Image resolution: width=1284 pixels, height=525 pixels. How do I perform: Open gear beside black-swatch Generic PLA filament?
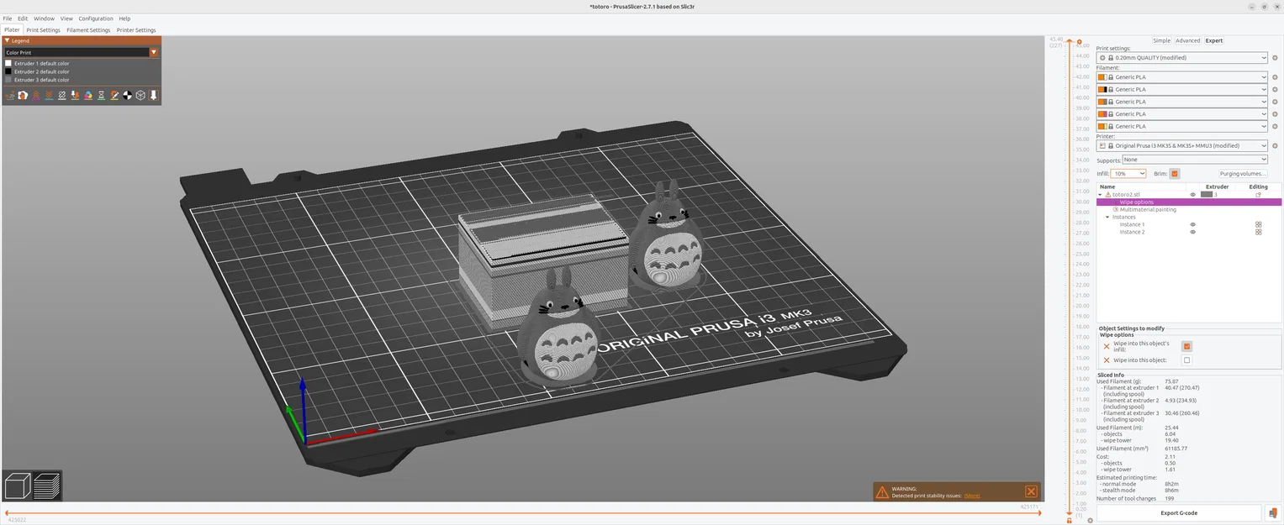pyautogui.click(x=1275, y=89)
